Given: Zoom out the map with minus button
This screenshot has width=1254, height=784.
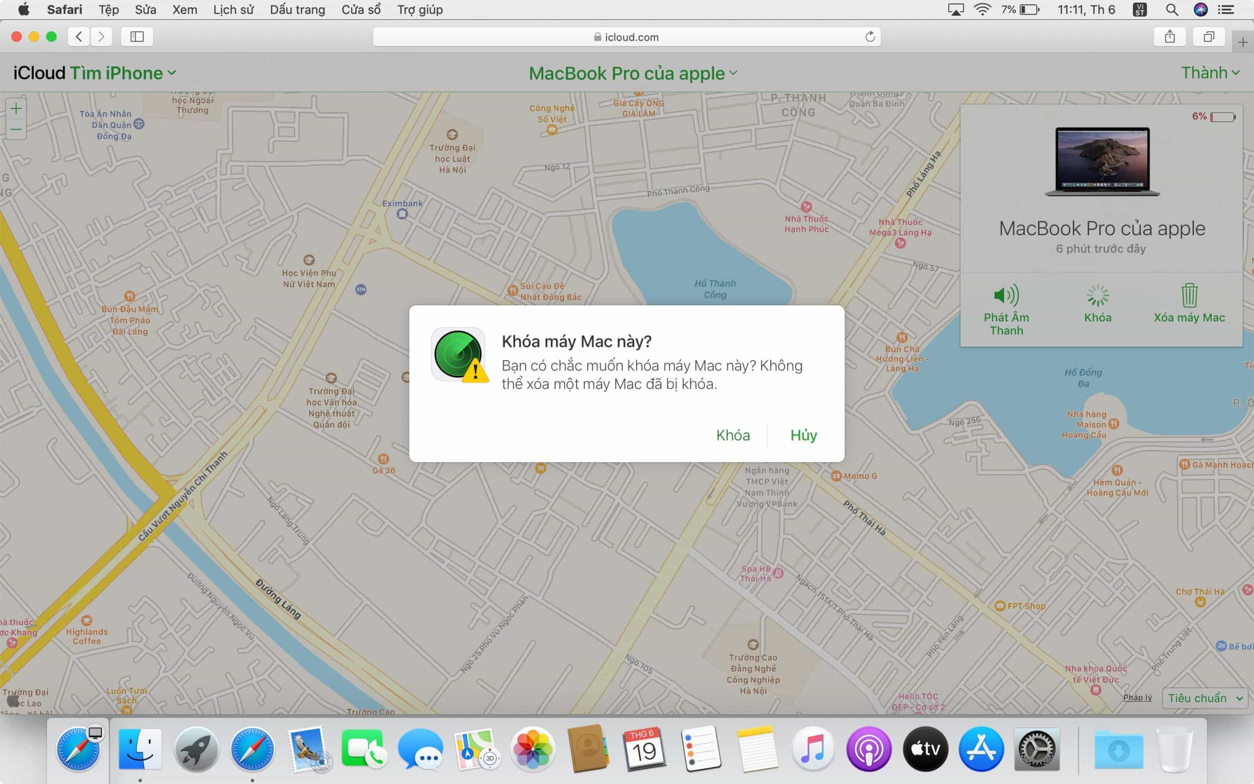Looking at the screenshot, I should 16,129.
